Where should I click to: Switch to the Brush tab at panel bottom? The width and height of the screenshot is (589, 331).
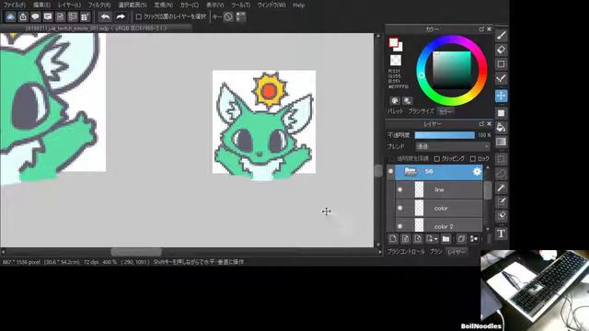pos(435,252)
